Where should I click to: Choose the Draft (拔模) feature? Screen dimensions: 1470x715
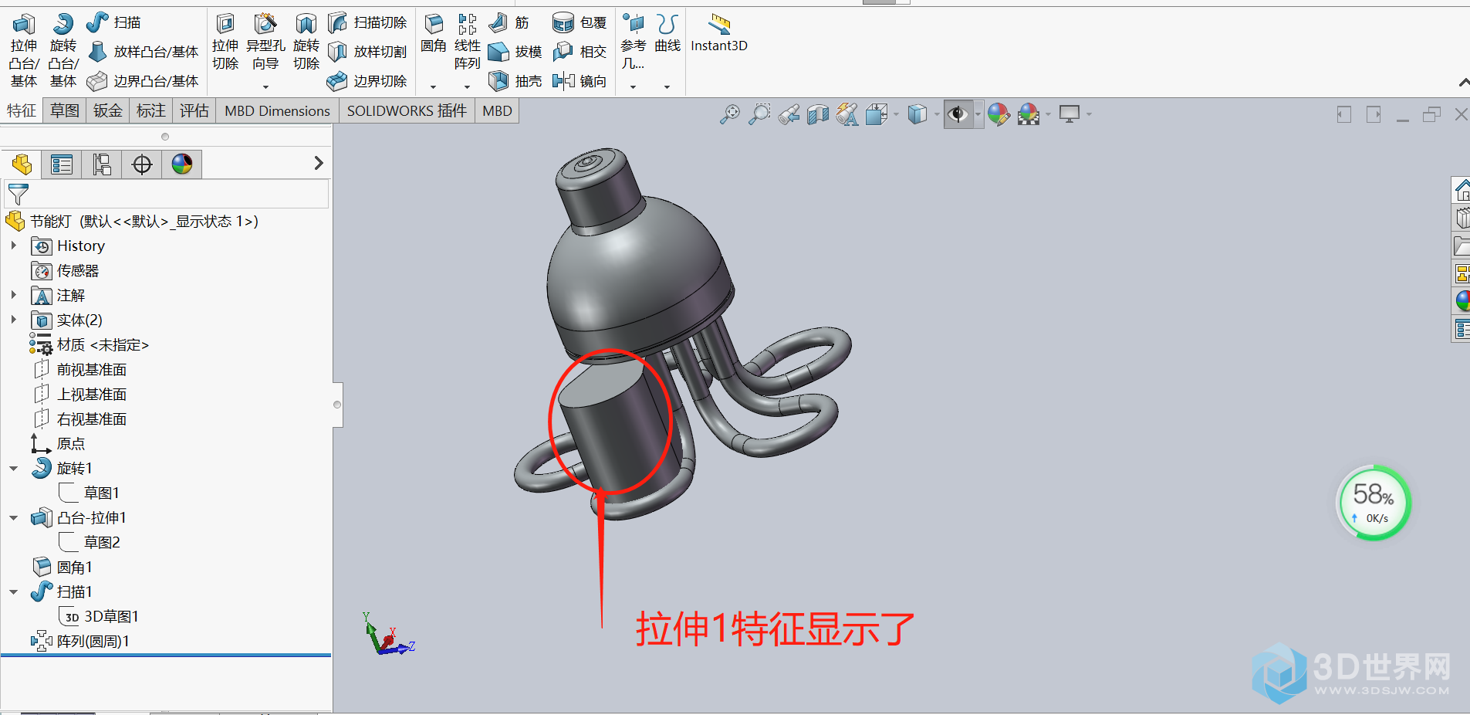click(x=515, y=52)
